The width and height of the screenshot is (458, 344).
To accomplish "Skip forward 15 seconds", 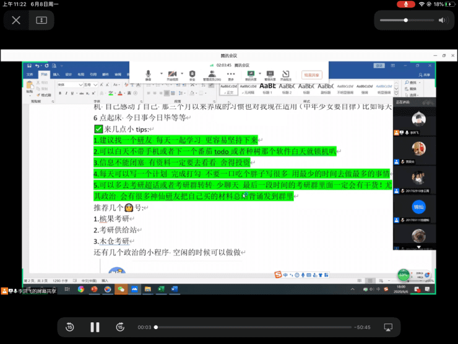I will tap(119, 327).
